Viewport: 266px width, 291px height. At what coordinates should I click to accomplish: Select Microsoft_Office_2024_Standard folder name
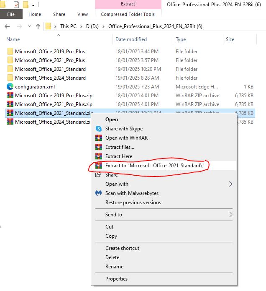50,78
